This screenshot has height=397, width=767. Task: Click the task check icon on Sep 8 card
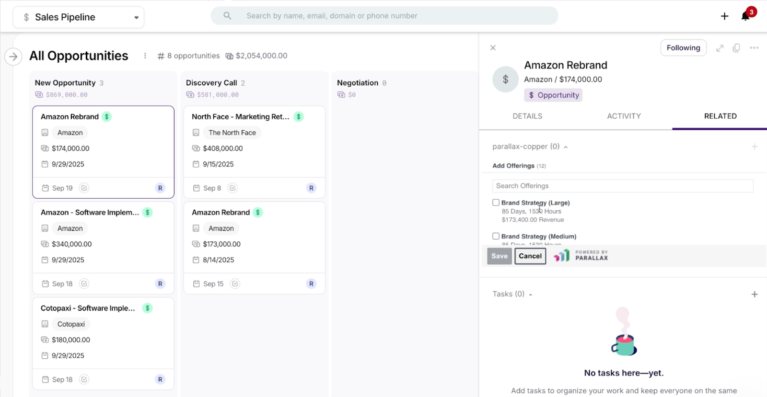(x=232, y=188)
